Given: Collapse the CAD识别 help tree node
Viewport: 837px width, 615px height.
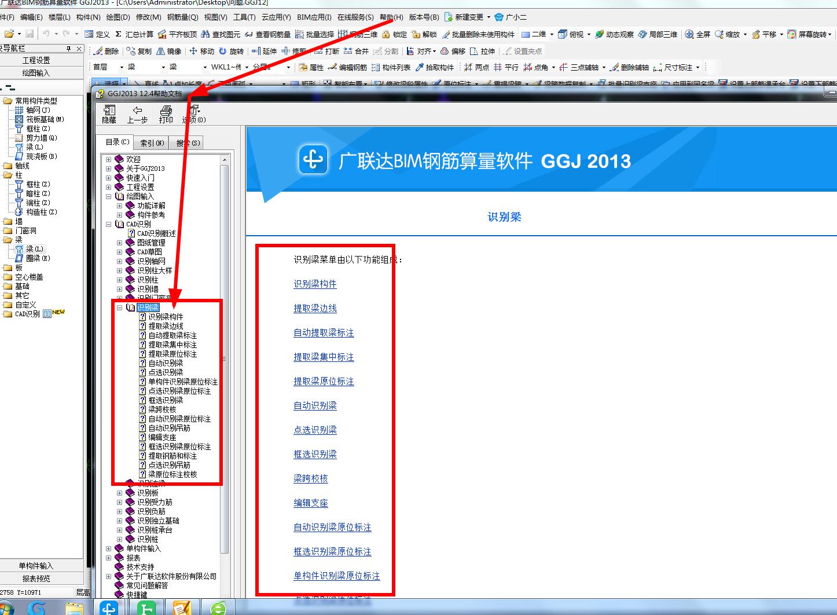Looking at the screenshot, I should click(109, 224).
